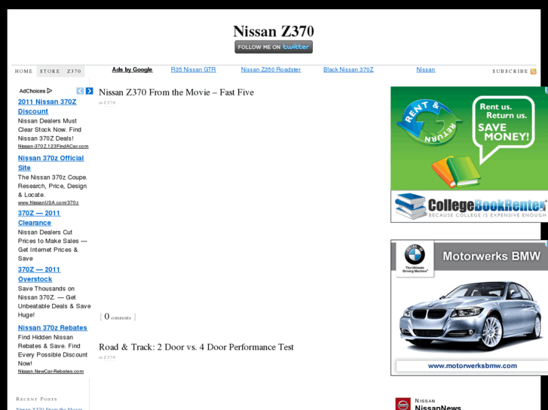
Task: Click the CollegeBookRenter logo banner
Action: point(470,206)
